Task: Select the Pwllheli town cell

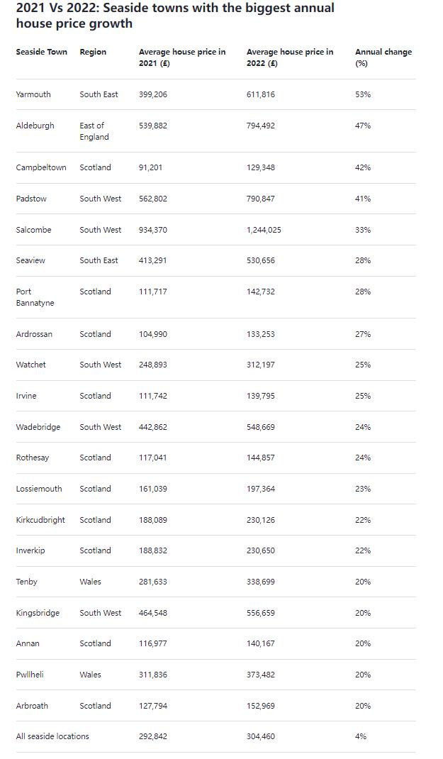Action: tap(30, 675)
